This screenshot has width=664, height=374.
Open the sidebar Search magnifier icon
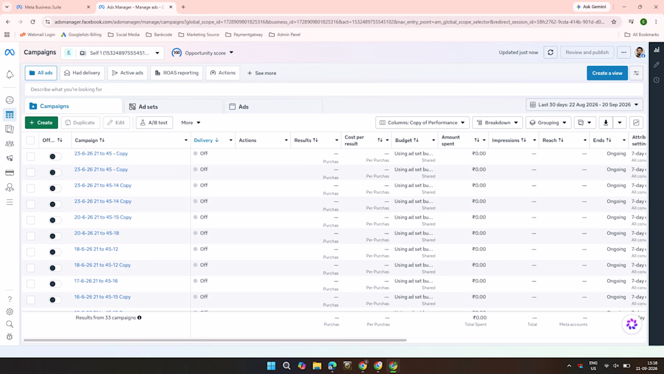(x=9, y=324)
